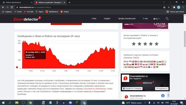Open the notification center icon

click(x=182, y=103)
